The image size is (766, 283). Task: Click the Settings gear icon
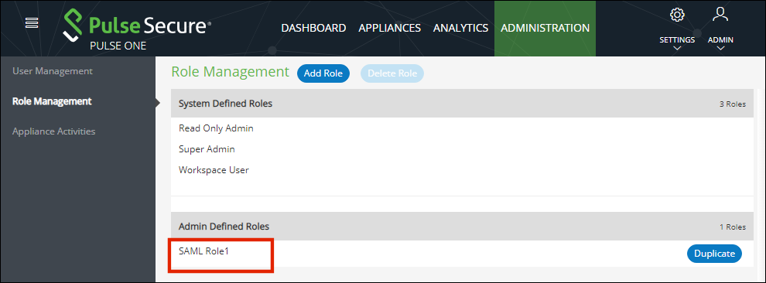click(x=677, y=15)
